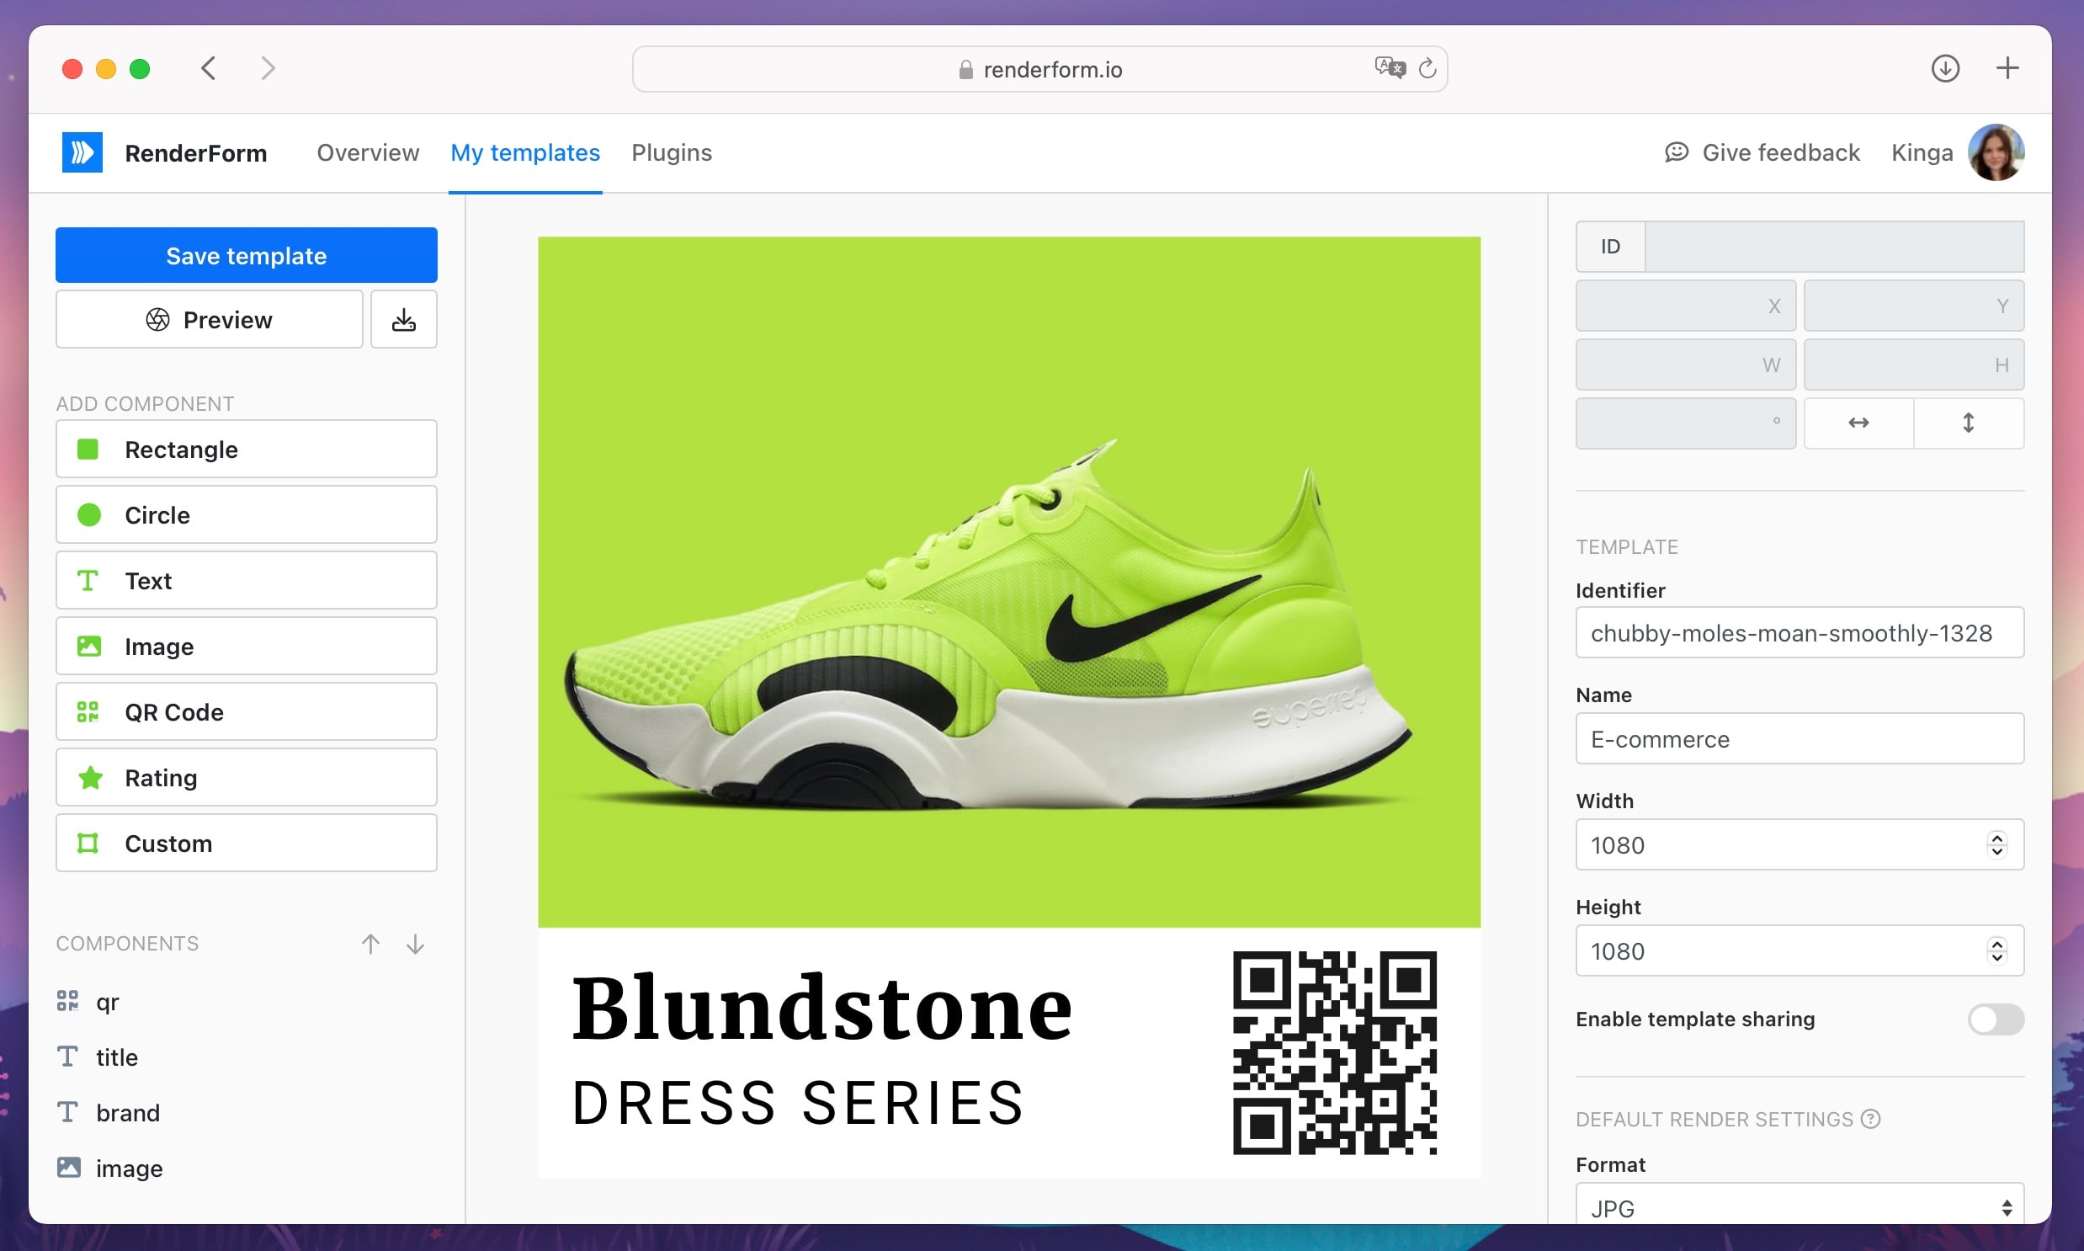This screenshot has height=1251, width=2084.
Task: Click the rotation degrees field
Action: (x=1685, y=423)
